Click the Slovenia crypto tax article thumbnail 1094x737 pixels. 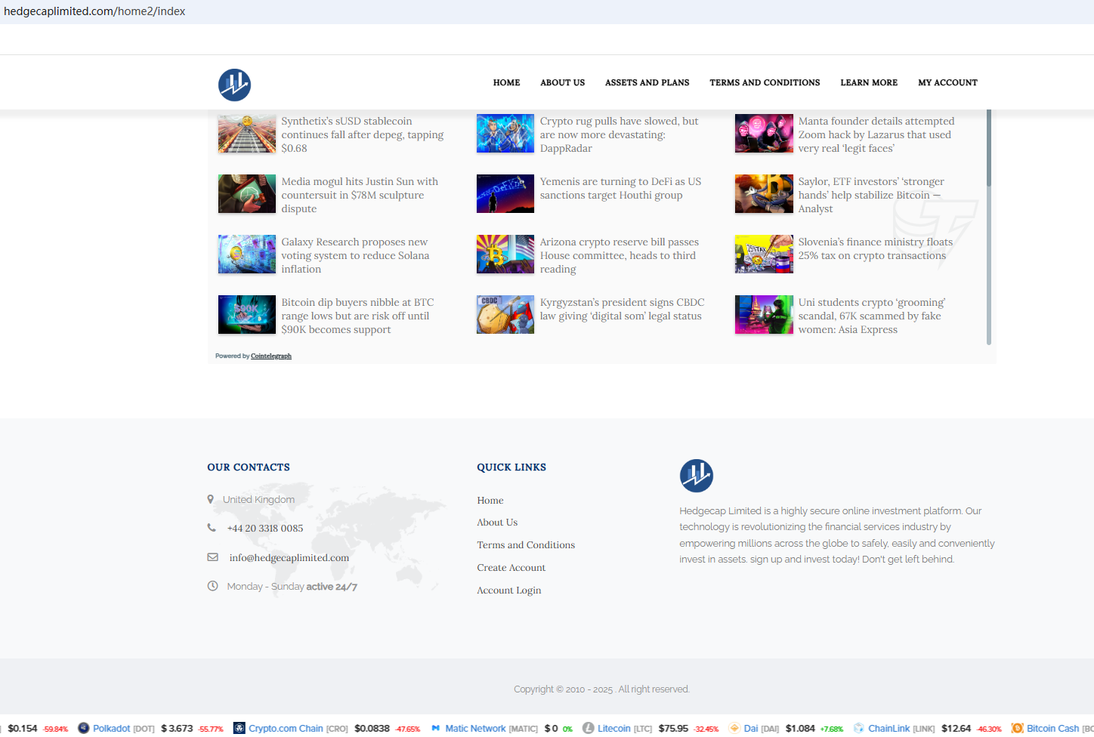pyautogui.click(x=764, y=254)
